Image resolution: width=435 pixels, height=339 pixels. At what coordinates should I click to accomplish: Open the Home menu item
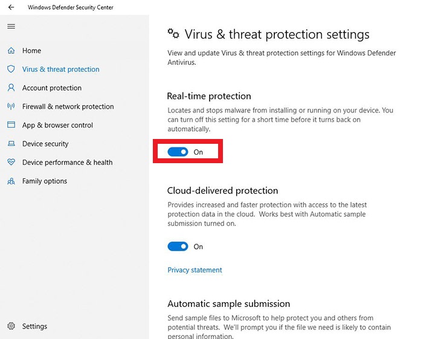[x=31, y=51]
